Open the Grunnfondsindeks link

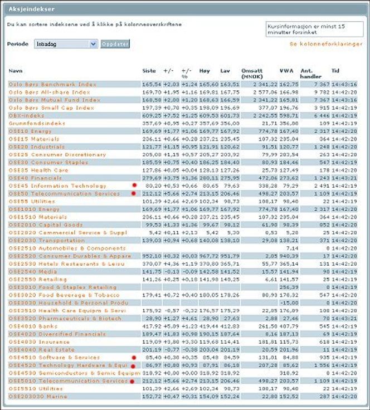coord(37,124)
